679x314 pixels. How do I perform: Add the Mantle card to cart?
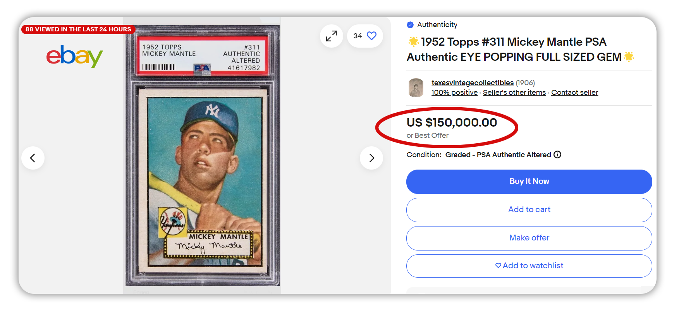529,210
